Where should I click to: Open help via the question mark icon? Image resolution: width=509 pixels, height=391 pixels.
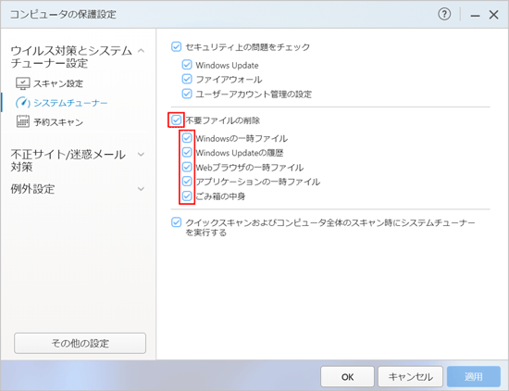tap(444, 14)
